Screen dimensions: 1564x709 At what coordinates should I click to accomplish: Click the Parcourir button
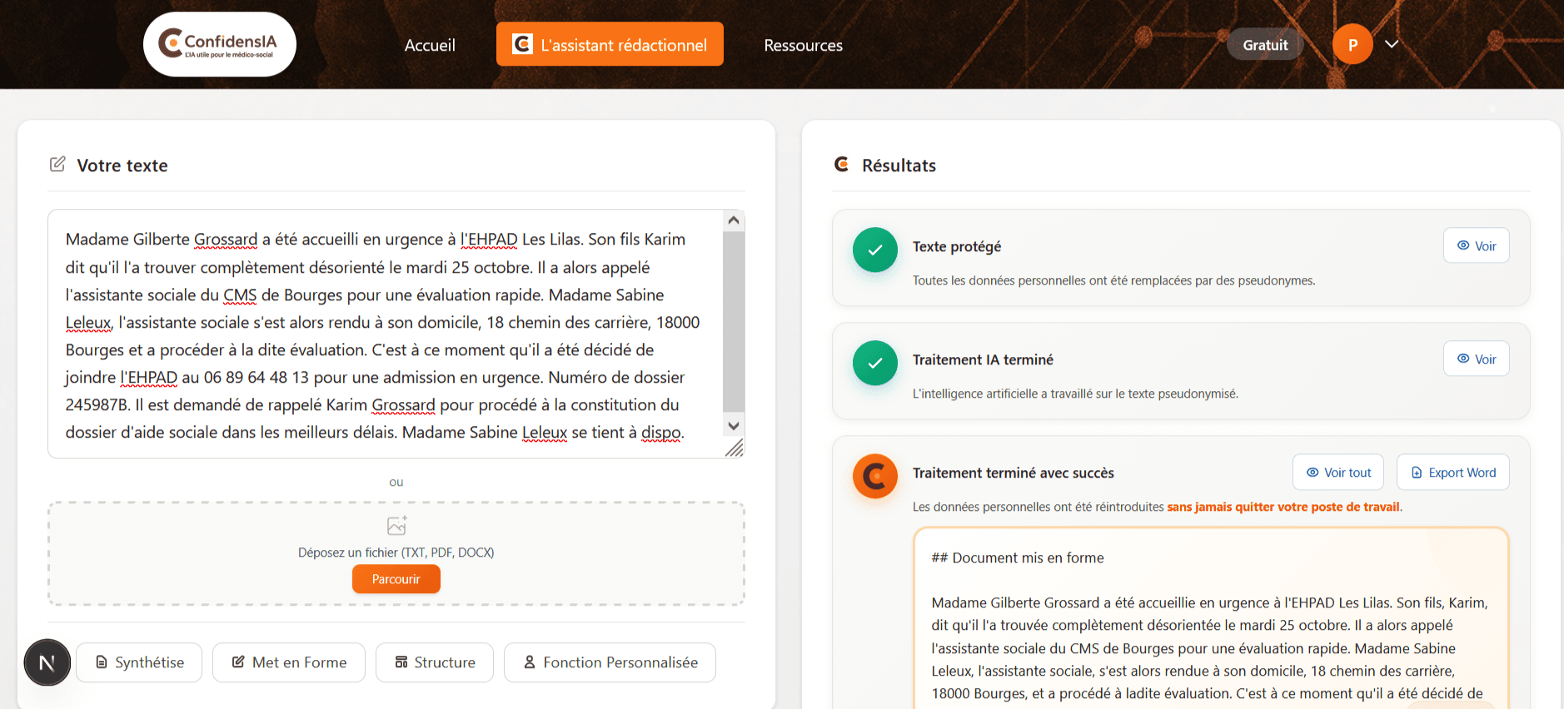(x=396, y=579)
